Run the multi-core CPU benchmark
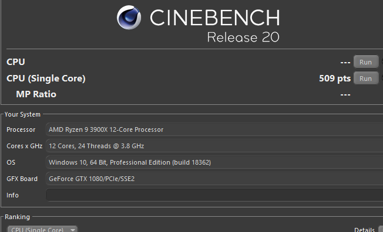This screenshot has height=232, width=383. click(x=365, y=62)
